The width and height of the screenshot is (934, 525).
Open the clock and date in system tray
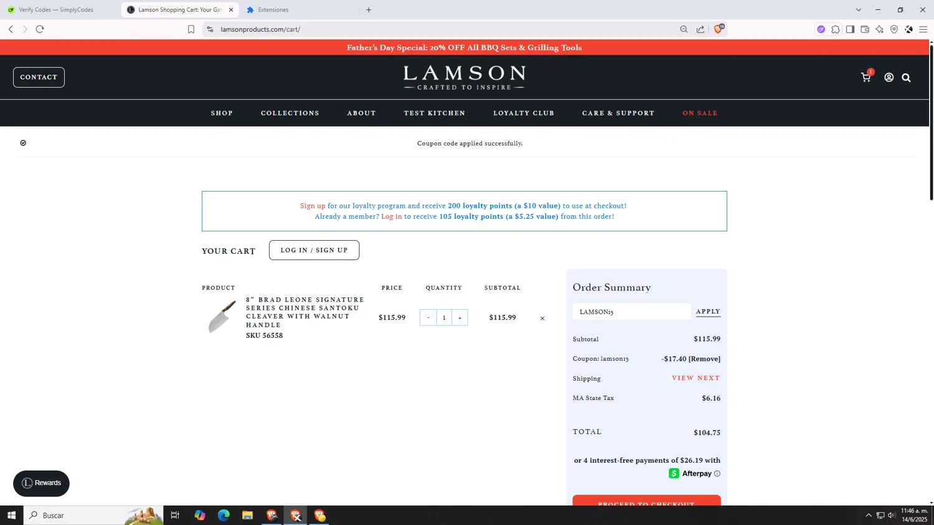click(x=914, y=515)
